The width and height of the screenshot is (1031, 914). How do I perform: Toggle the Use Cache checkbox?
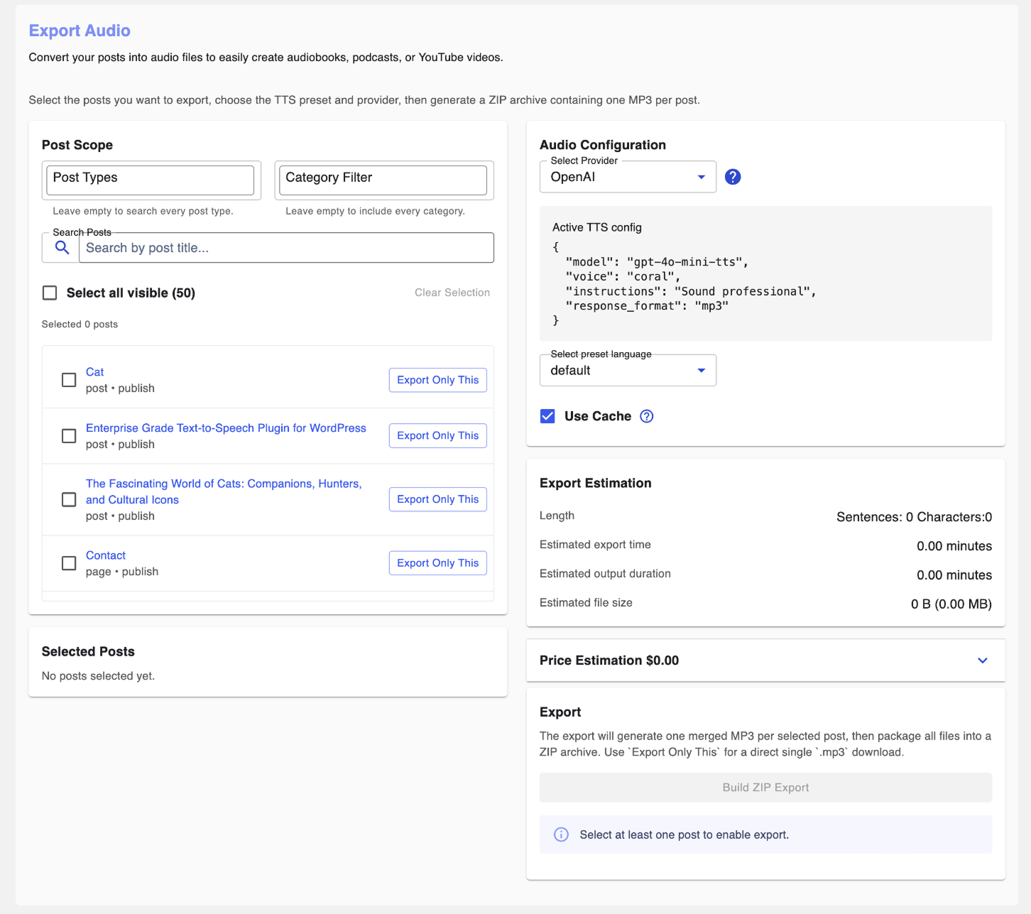coord(547,416)
